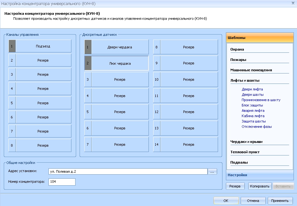
Task: Select control channel 1 Подъезд
Action: pos(43,46)
